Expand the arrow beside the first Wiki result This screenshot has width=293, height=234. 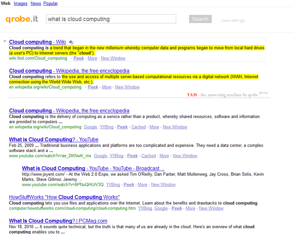pyautogui.click(x=5, y=41)
